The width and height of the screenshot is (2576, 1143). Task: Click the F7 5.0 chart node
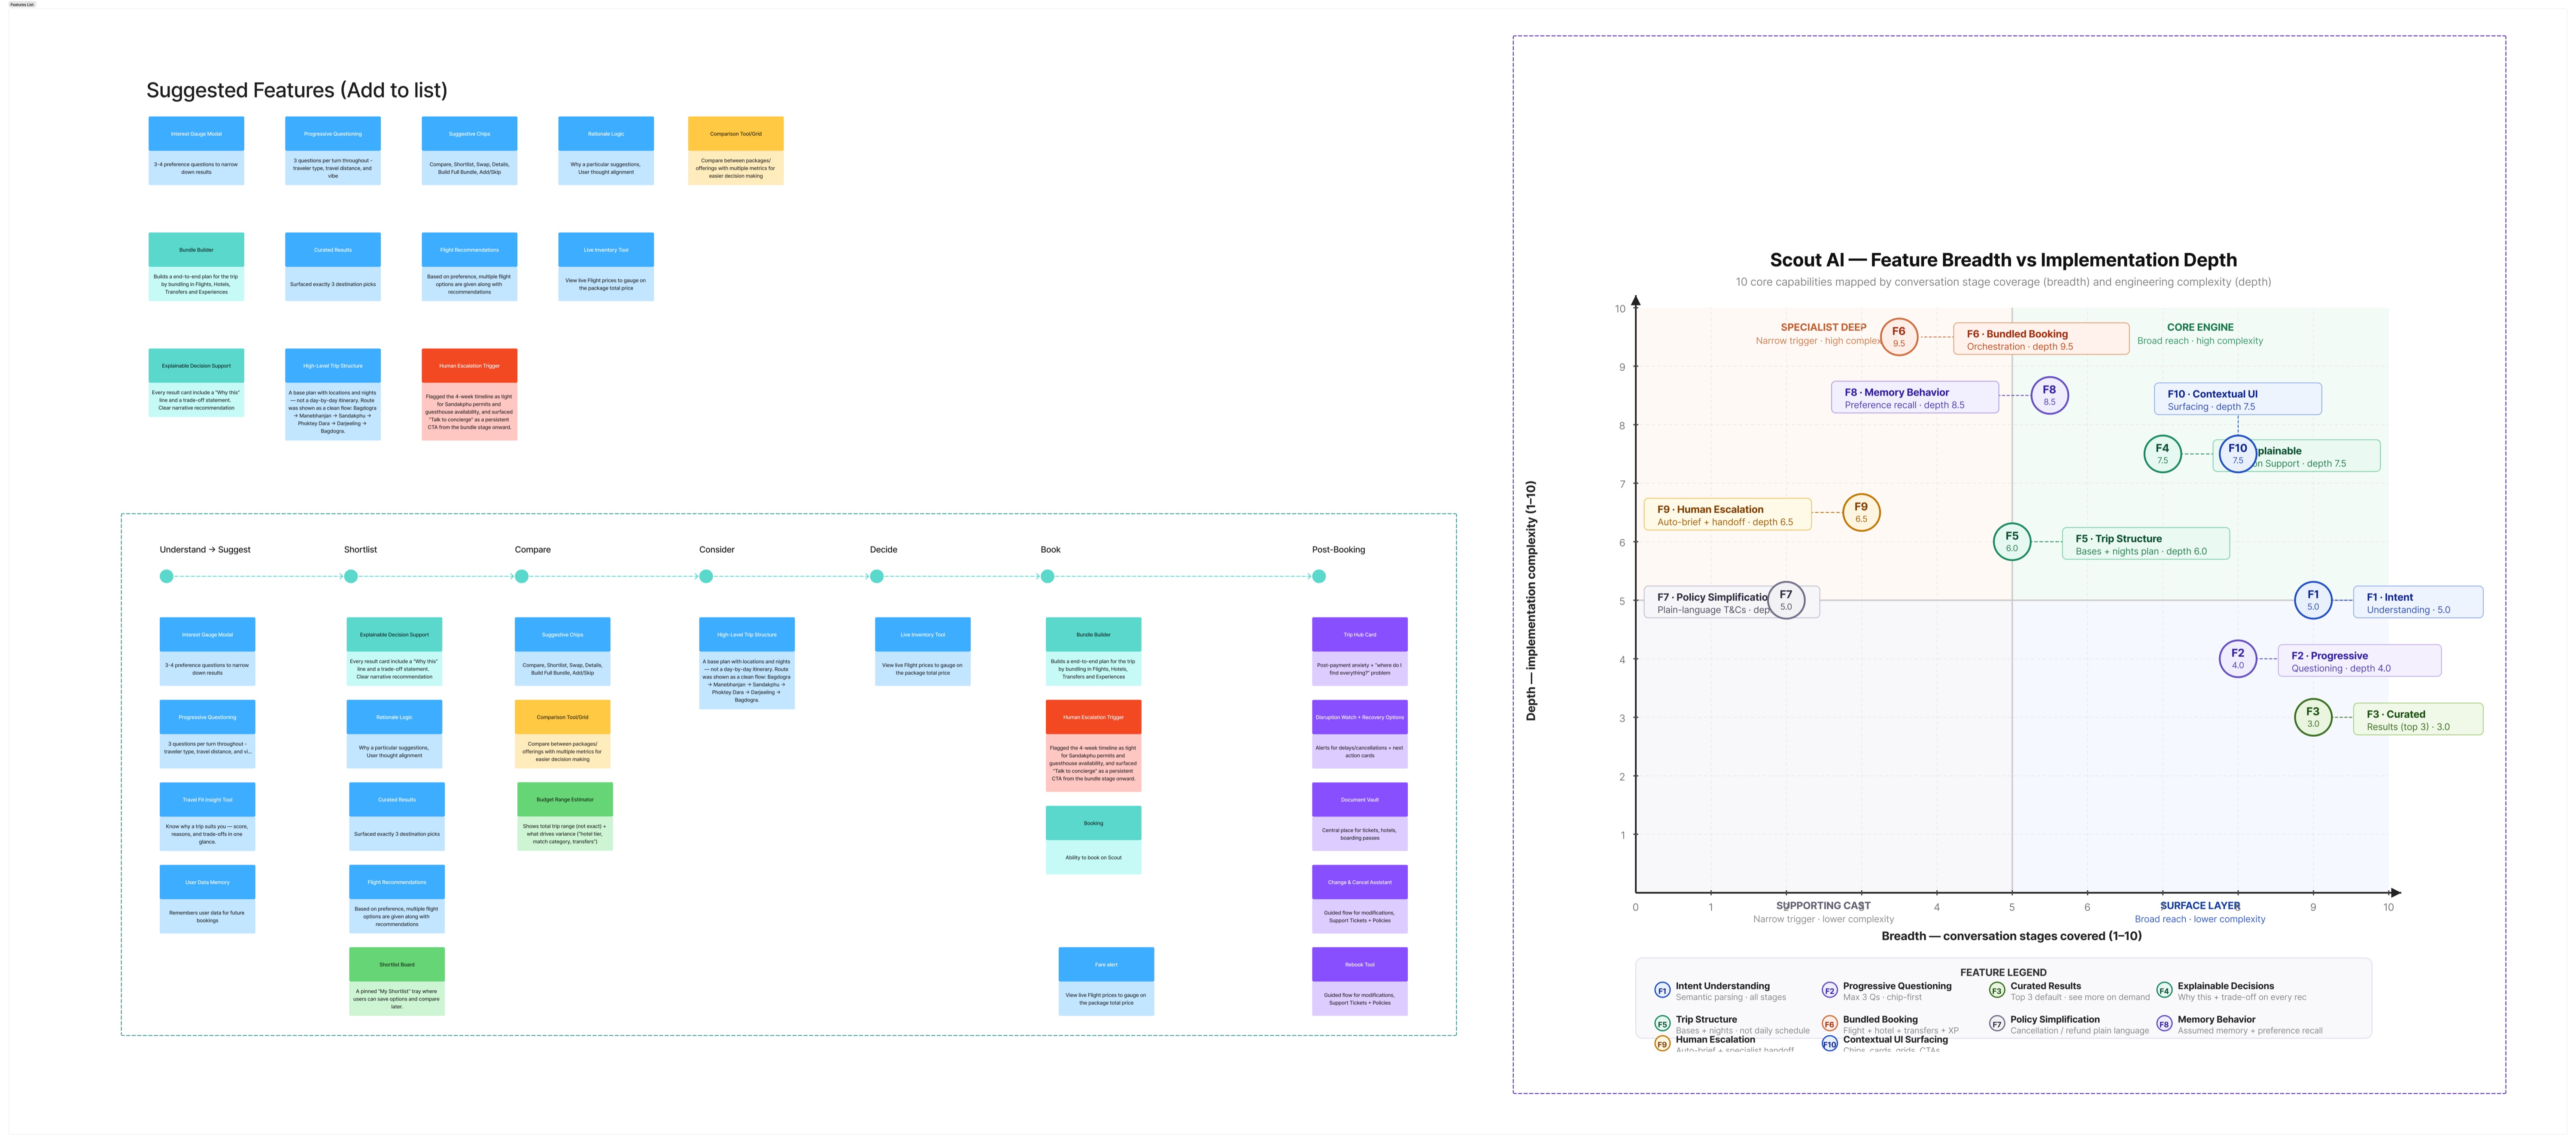coord(1786,601)
